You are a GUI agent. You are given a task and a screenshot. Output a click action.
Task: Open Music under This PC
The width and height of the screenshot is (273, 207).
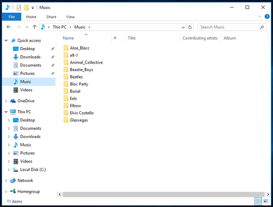click(x=26, y=144)
